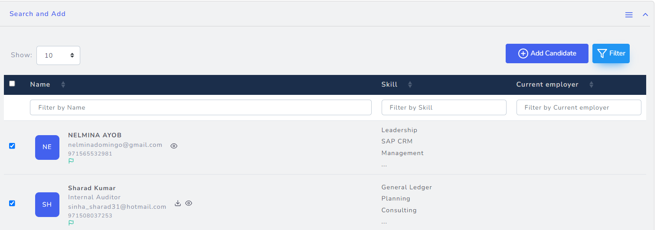Click the Filter by Name field
This screenshot has height=230, width=667.
pos(200,107)
